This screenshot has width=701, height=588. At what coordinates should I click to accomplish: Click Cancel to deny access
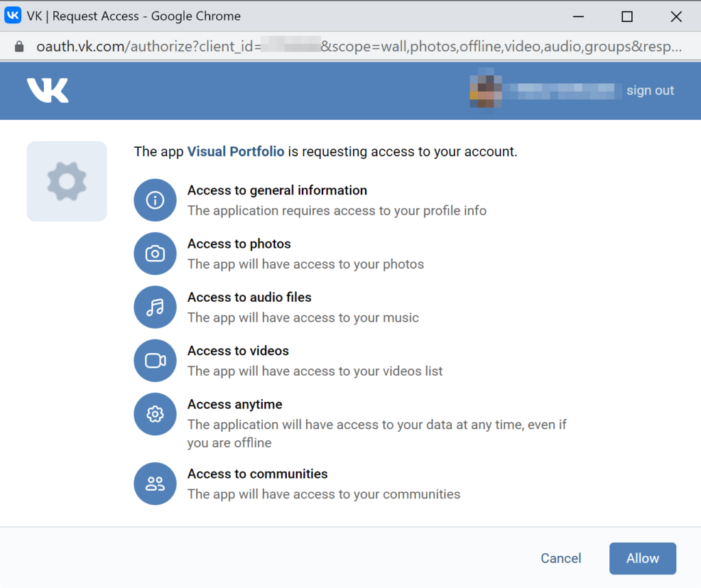[561, 558]
